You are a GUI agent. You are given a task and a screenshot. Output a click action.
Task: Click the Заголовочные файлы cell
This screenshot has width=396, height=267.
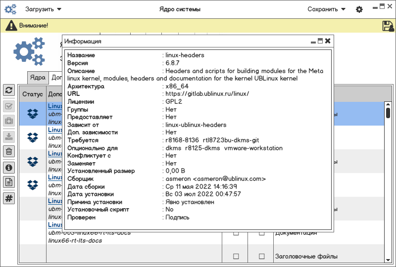pos(306,257)
